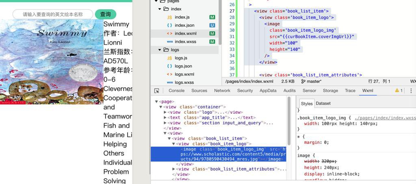
Task: Click the height="140" line in editor
Action: pyautogui.click(x=285, y=49)
